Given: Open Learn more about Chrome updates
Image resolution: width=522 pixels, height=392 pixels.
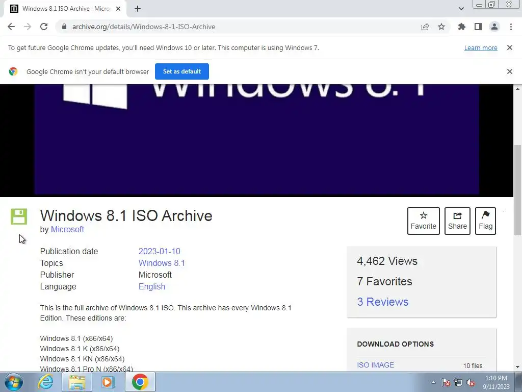Looking at the screenshot, I should coord(481,47).
